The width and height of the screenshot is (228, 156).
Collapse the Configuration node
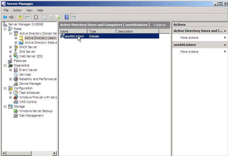coord(5,88)
